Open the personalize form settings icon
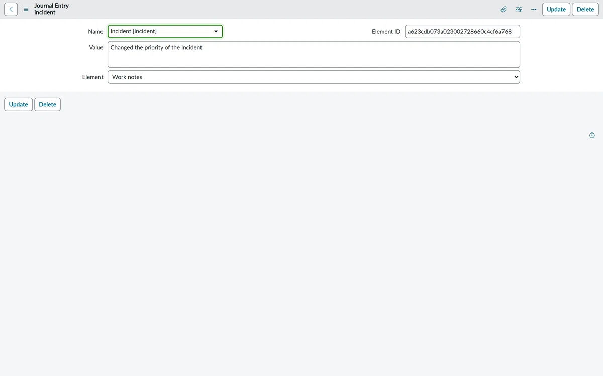 point(519,9)
